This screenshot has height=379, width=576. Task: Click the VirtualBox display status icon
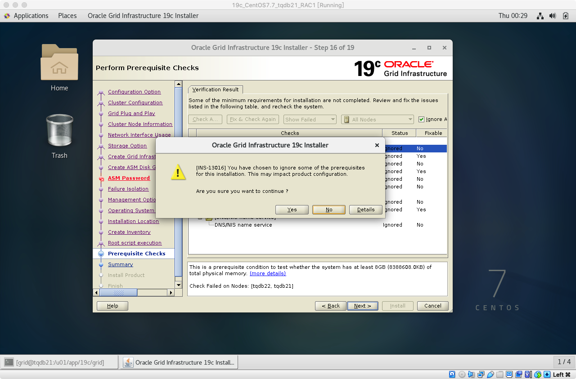(x=509, y=375)
